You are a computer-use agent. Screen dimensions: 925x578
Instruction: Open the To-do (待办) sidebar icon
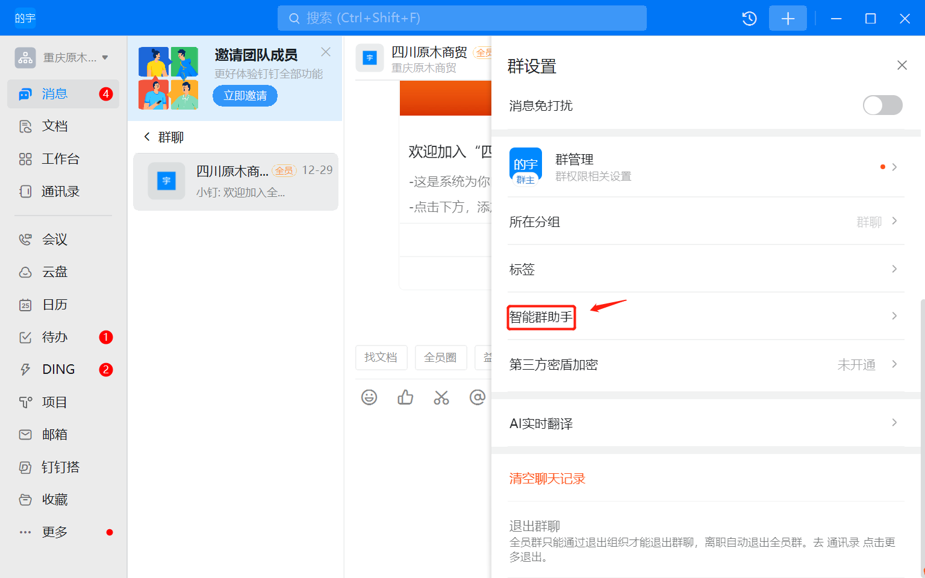click(25, 337)
